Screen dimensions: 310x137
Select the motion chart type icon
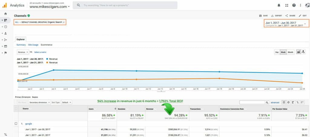(303, 52)
